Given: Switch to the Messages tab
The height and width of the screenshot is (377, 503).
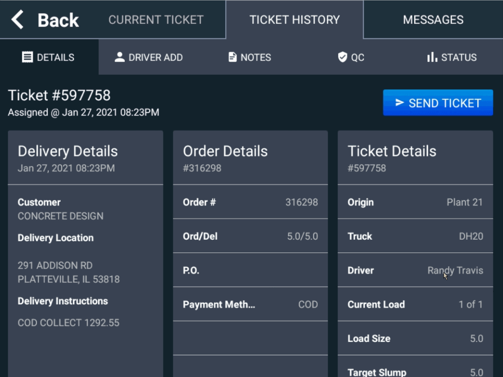Looking at the screenshot, I should tap(433, 20).
